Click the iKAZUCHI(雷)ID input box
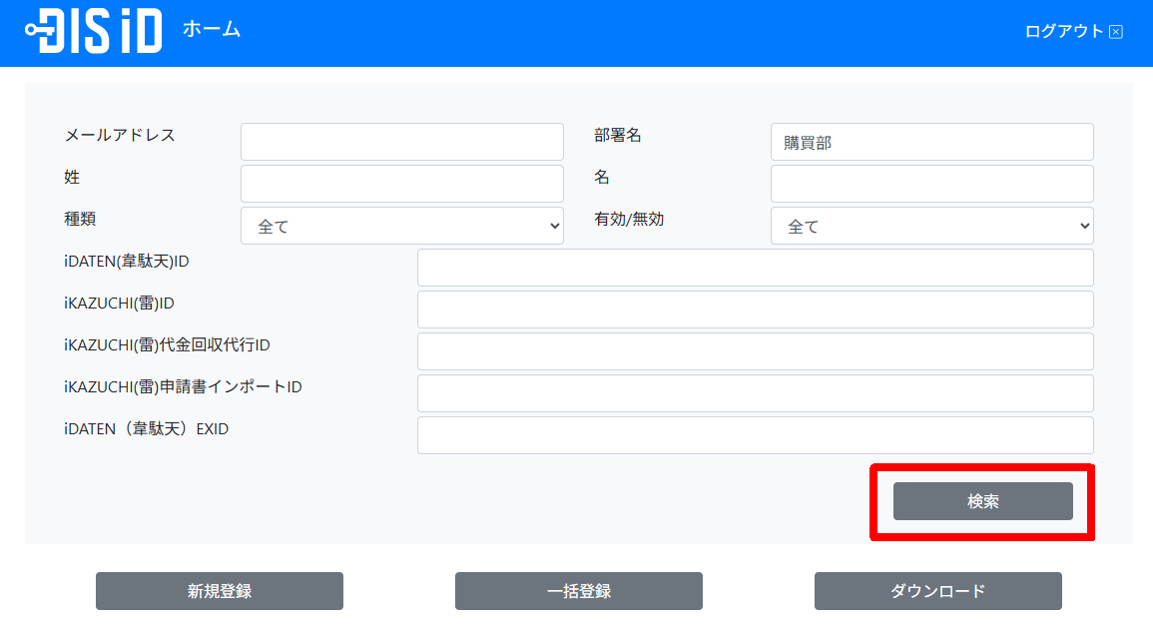The height and width of the screenshot is (628, 1153). click(x=755, y=310)
